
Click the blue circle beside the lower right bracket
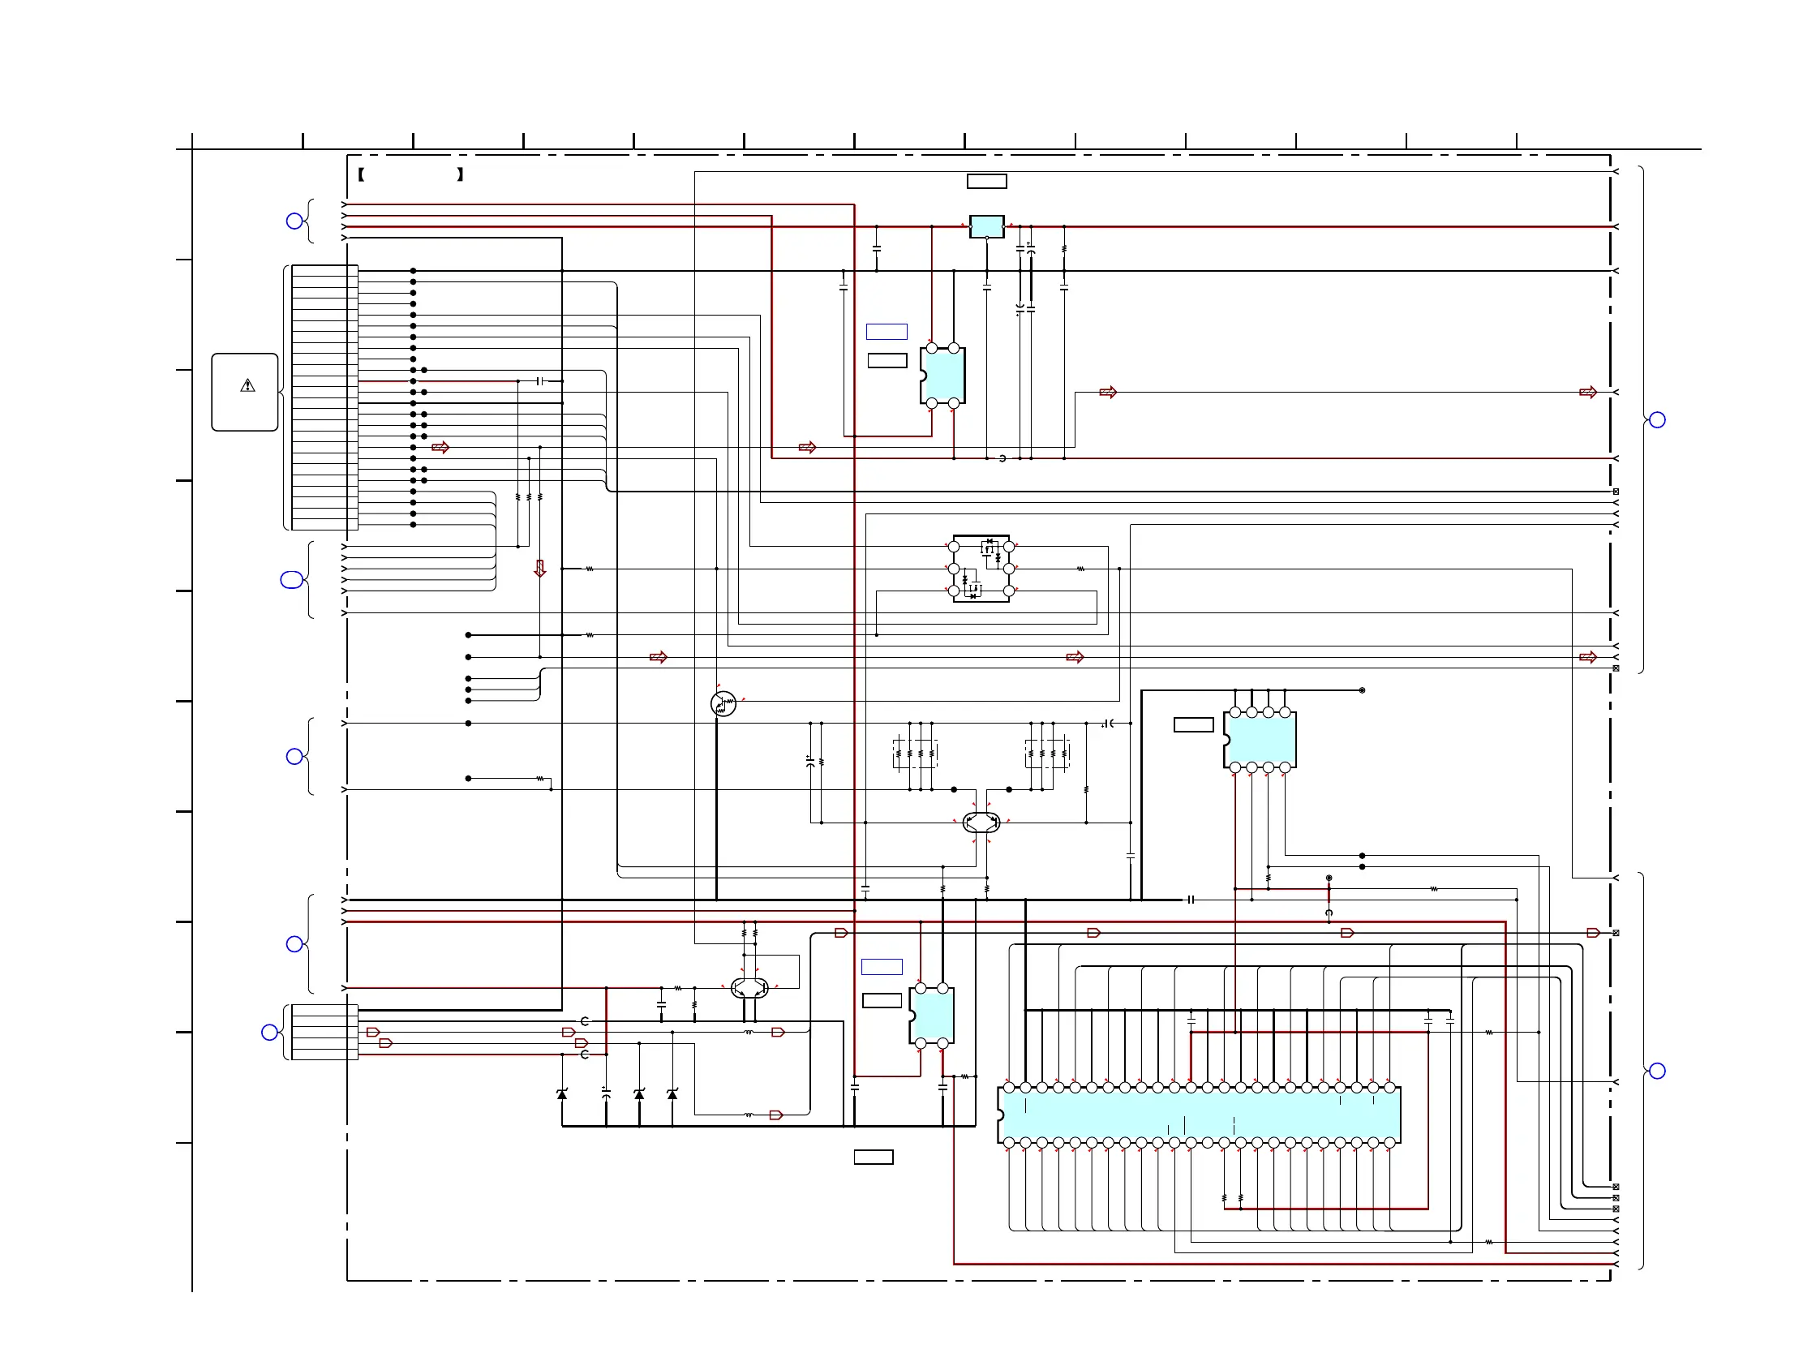[x=1657, y=1071]
